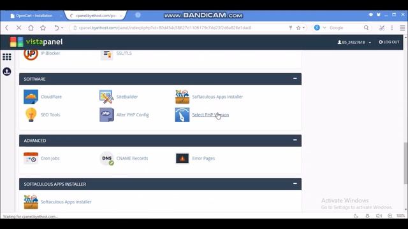The image size is (408, 229).
Task: Open the SSL/TLS icon
Action: point(106,55)
